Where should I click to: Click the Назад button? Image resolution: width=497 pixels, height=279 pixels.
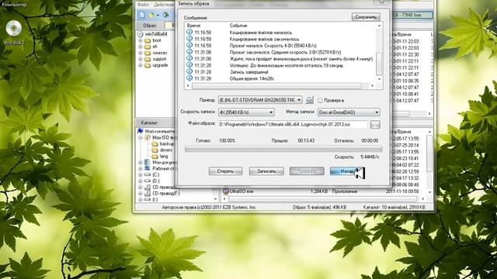pyautogui.click(x=347, y=171)
